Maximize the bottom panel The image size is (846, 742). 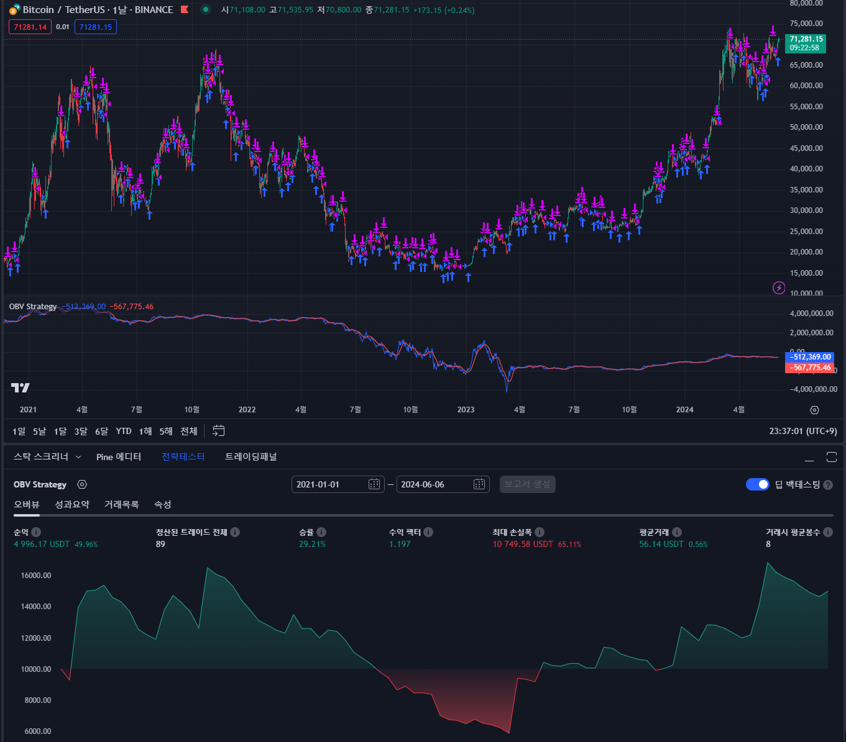point(832,458)
